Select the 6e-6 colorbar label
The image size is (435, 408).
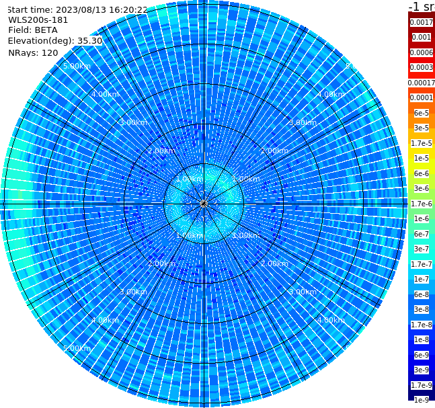422,173
